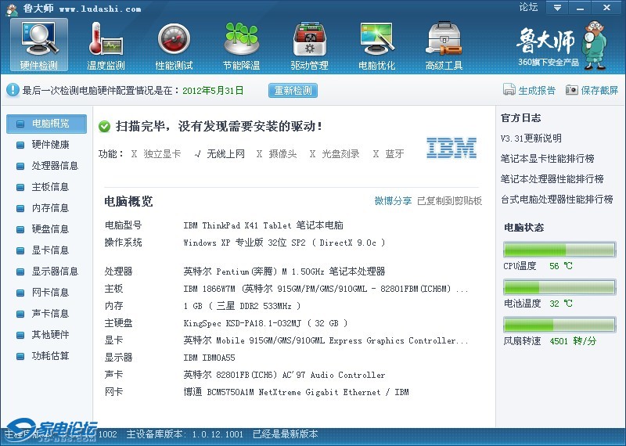Open the 笔记本显卡性能排行榜 link

click(x=547, y=159)
